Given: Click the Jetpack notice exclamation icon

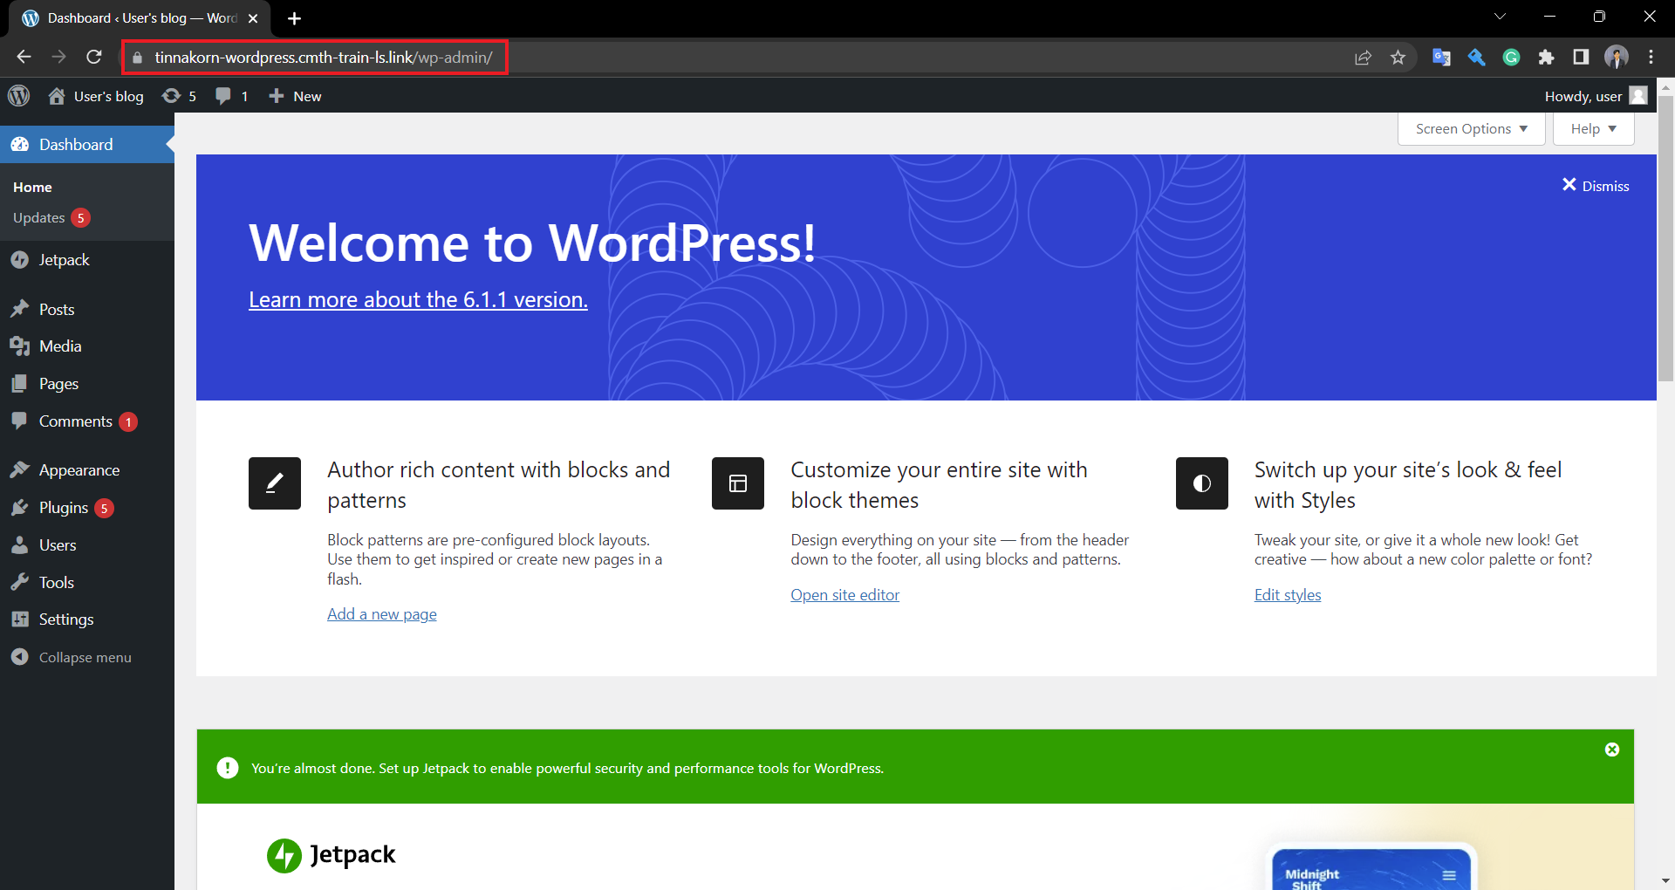Looking at the screenshot, I should (x=228, y=768).
